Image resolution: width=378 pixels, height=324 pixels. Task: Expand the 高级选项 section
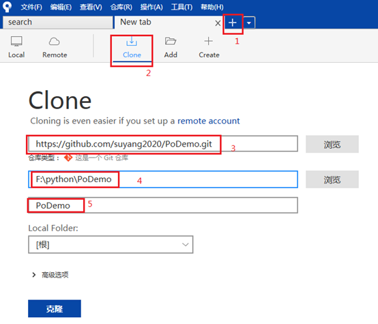point(50,275)
